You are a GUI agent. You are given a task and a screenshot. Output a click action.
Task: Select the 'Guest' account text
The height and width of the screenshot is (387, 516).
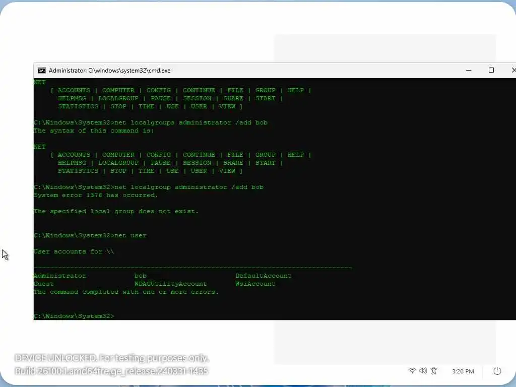[x=44, y=284]
